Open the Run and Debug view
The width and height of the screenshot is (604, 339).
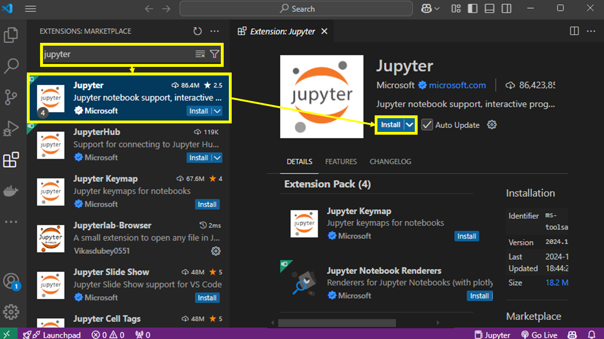11,129
